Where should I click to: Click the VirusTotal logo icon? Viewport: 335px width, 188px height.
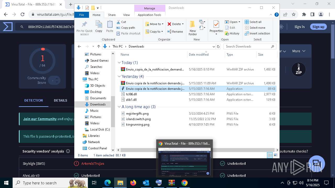point(8,27)
